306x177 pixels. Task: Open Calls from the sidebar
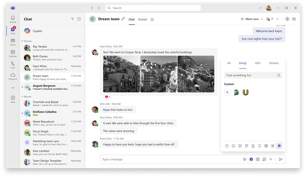click(x=13, y=65)
